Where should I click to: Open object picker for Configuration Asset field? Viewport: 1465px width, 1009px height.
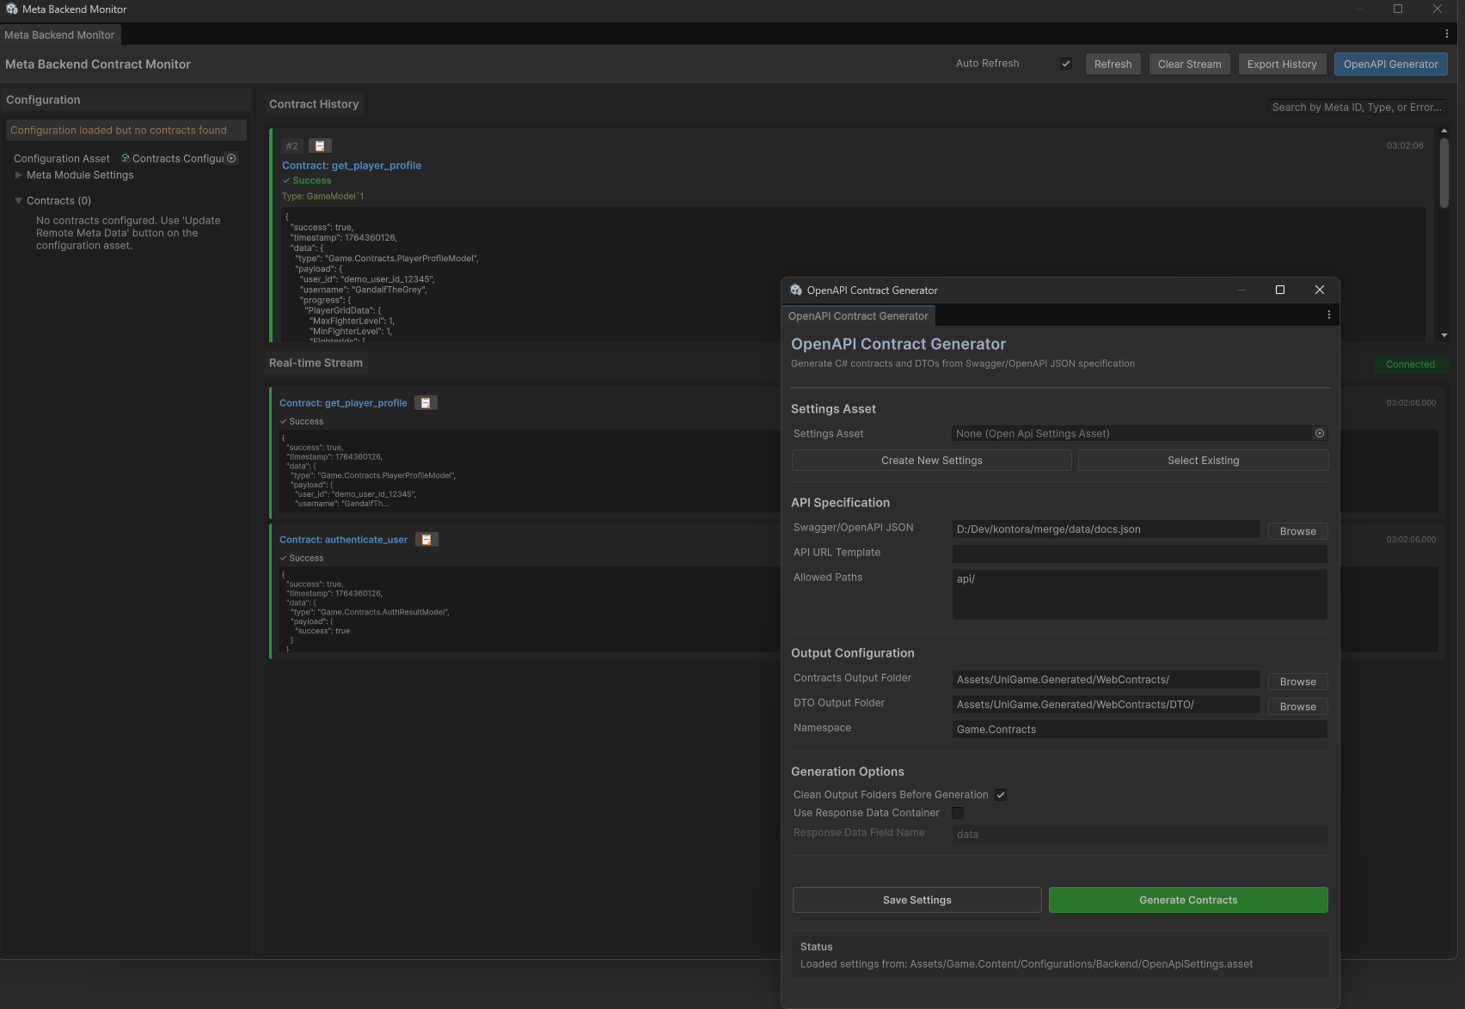point(231,159)
